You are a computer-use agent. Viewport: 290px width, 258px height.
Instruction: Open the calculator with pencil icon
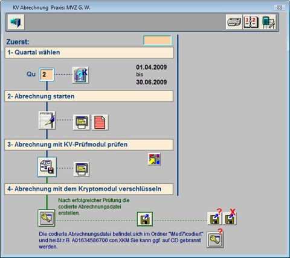268,22
